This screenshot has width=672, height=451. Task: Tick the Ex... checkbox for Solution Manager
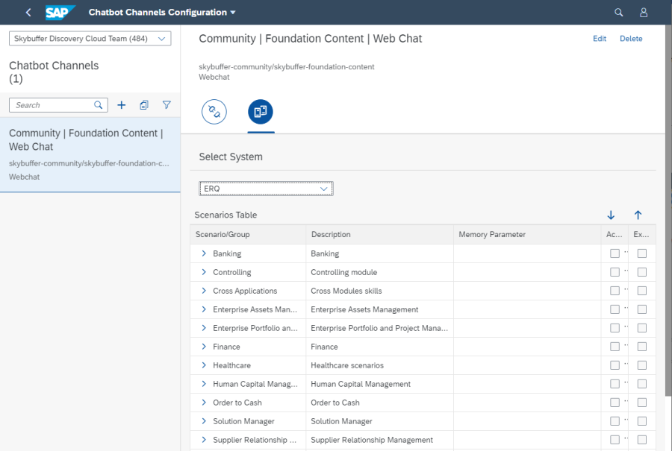click(641, 421)
